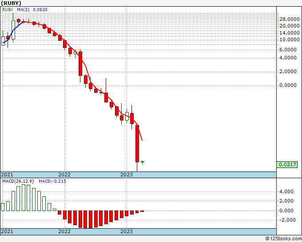
Task: Click the MACD(26,12,9) indicator label
Action: [x=18, y=181]
